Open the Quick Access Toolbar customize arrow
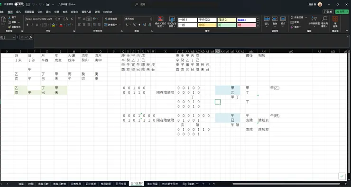 click(x=53, y=4)
